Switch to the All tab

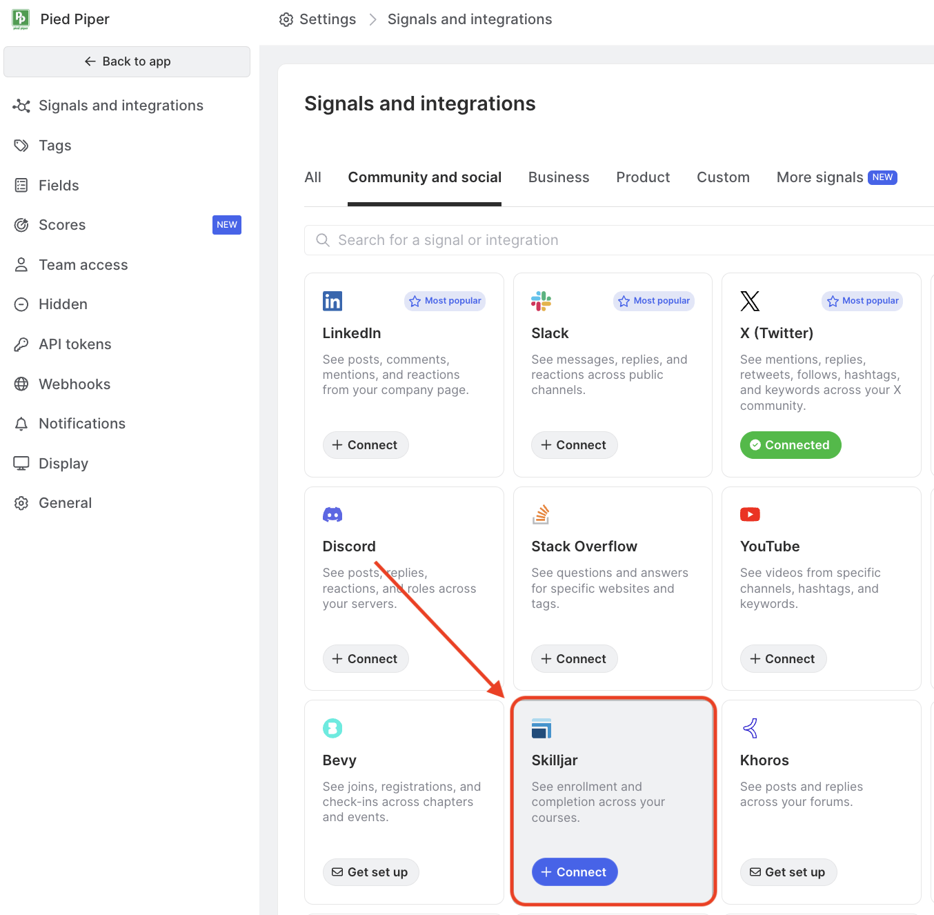(313, 177)
